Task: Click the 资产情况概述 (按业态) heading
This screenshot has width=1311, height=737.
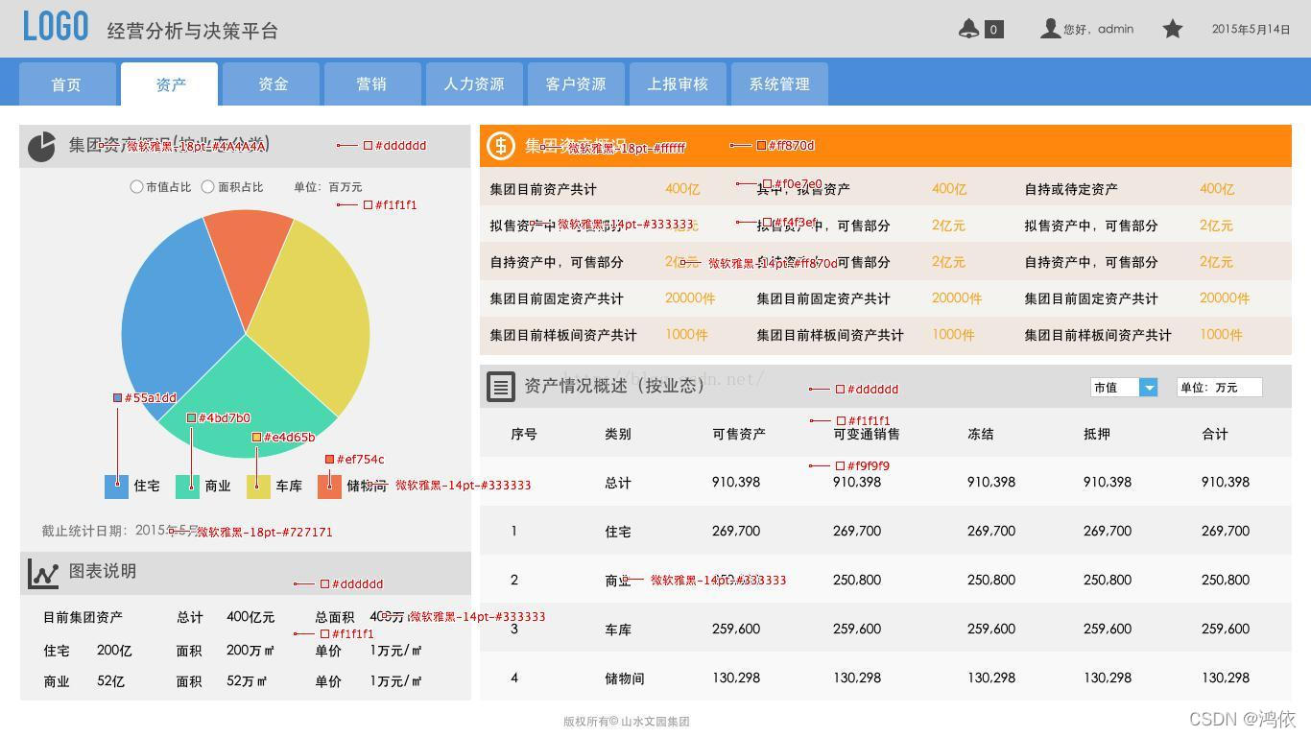Action: click(614, 386)
